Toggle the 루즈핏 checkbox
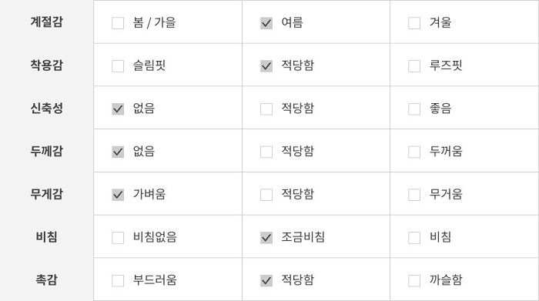 coord(414,66)
